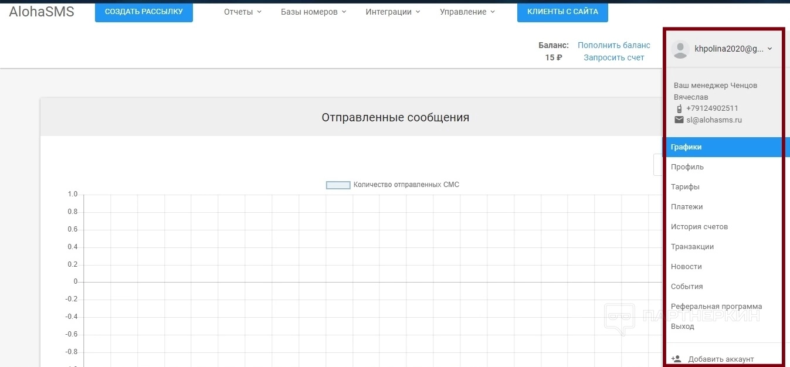Image resolution: width=790 pixels, height=367 pixels.
Task: Expand the Базы номеров menu
Action: click(x=314, y=12)
